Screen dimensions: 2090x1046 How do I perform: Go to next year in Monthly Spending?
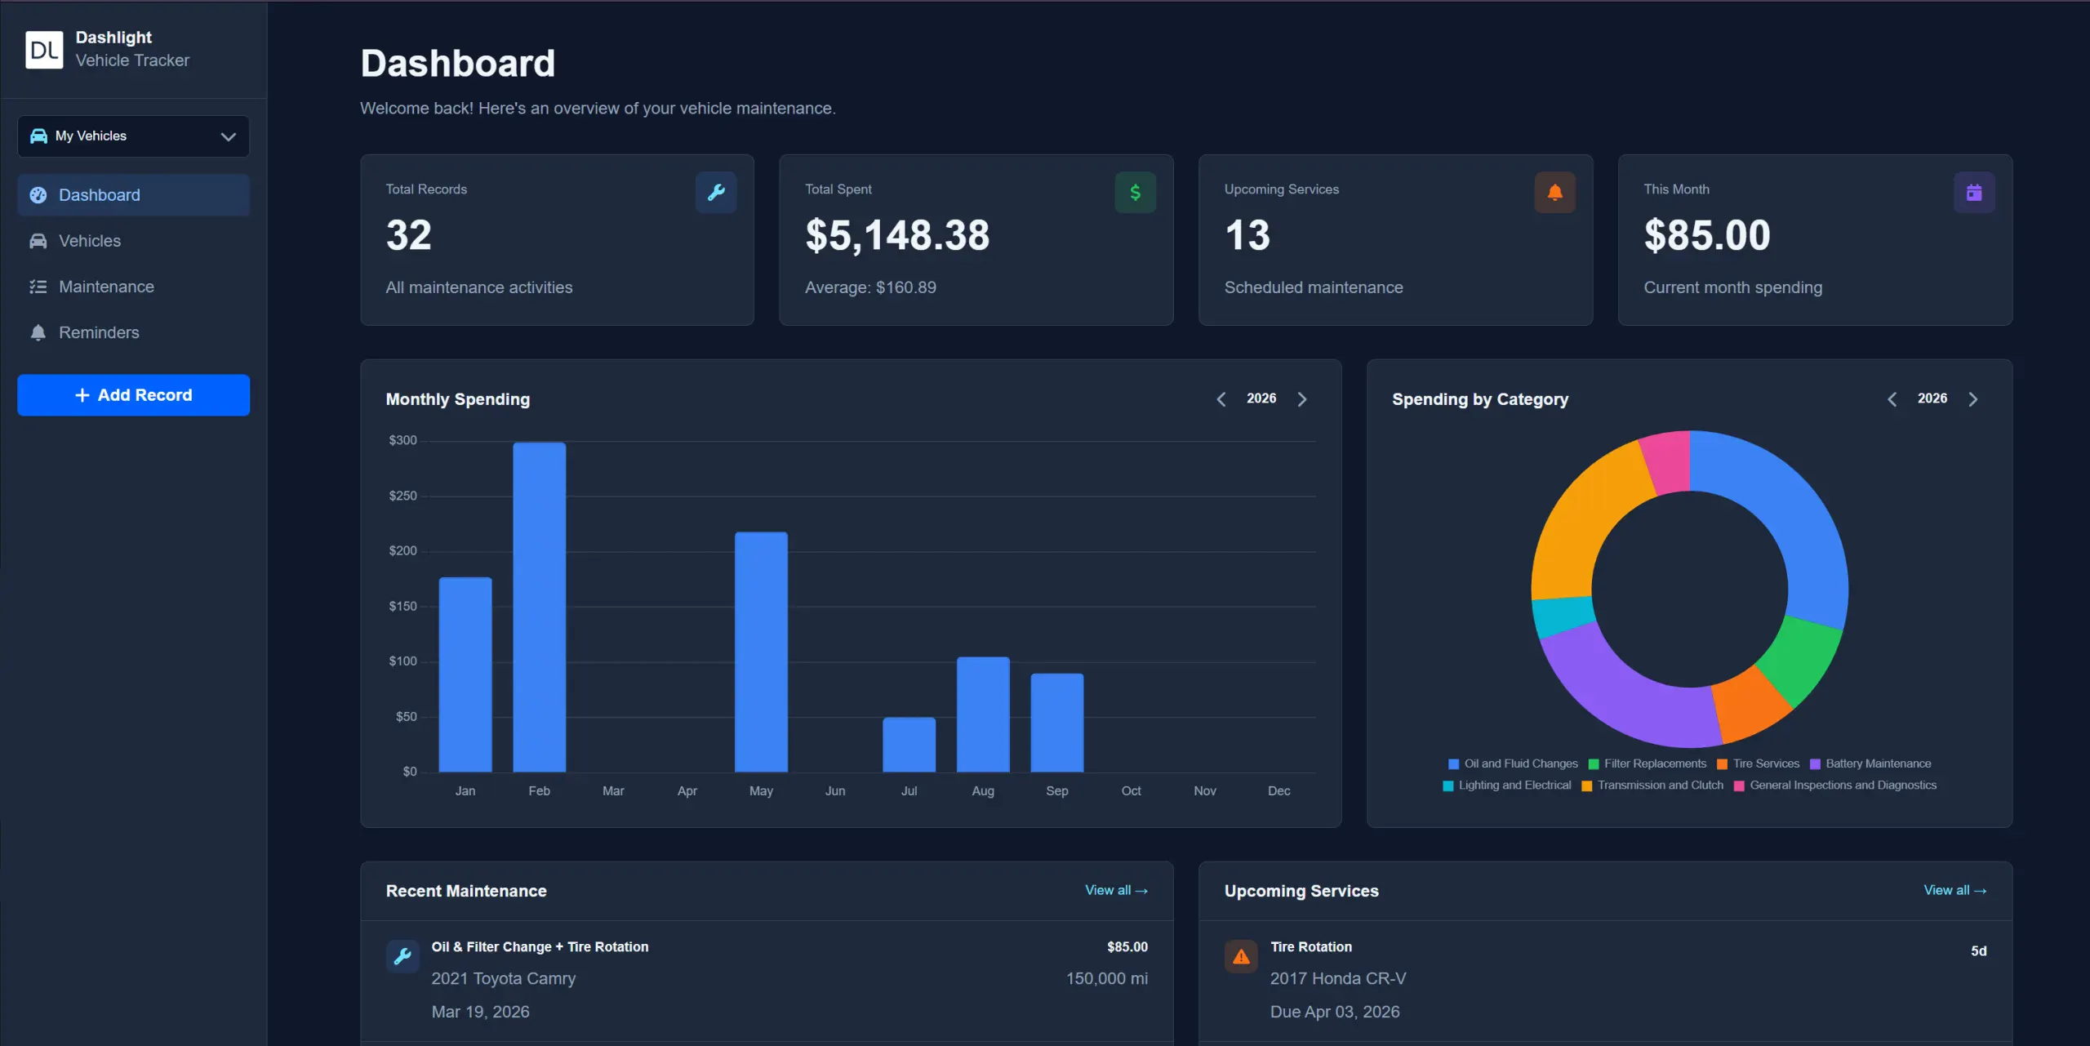coord(1302,399)
